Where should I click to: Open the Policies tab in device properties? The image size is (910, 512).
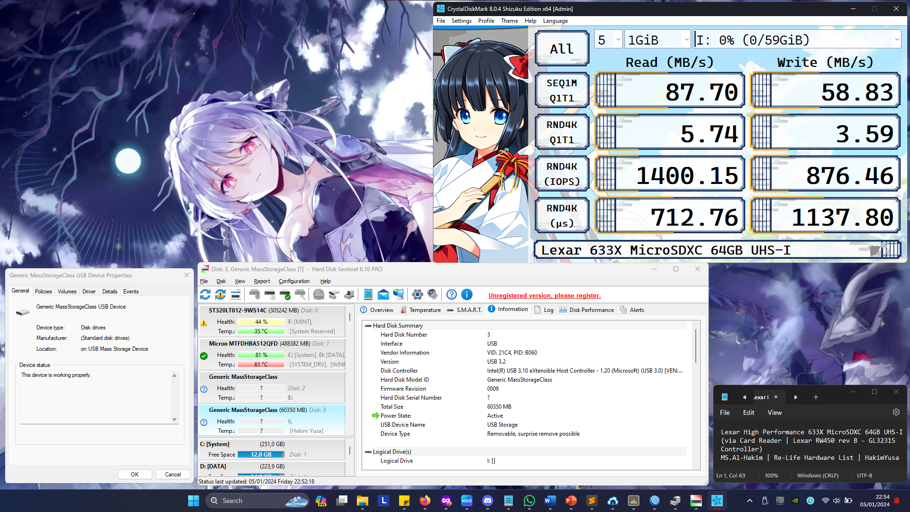click(43, 292)
